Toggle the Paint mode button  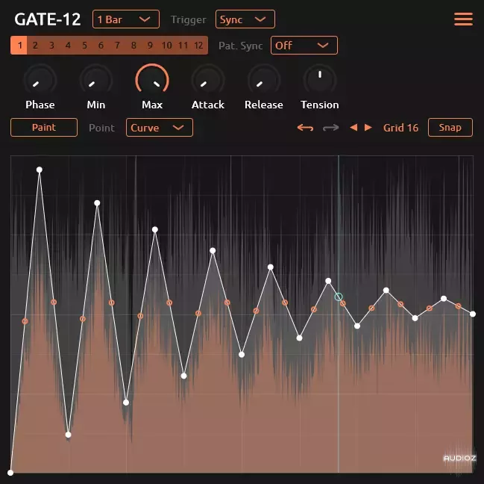(x=44, y=127)
